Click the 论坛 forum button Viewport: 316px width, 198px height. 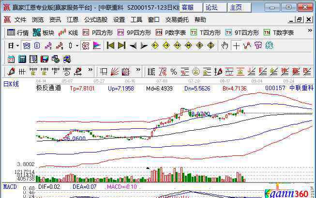click(215, 8)
